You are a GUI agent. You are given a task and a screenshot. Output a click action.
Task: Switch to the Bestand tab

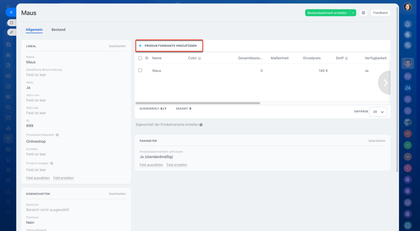pyautogui.click(x=58, y=29)
